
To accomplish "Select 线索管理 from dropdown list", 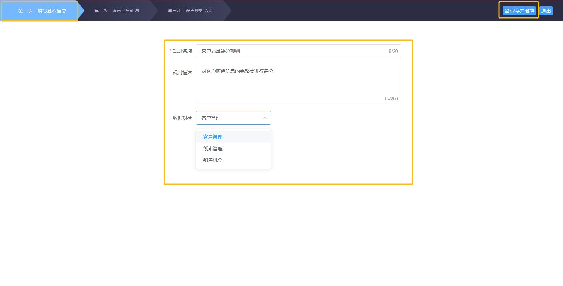I will (x=233, y=148).
